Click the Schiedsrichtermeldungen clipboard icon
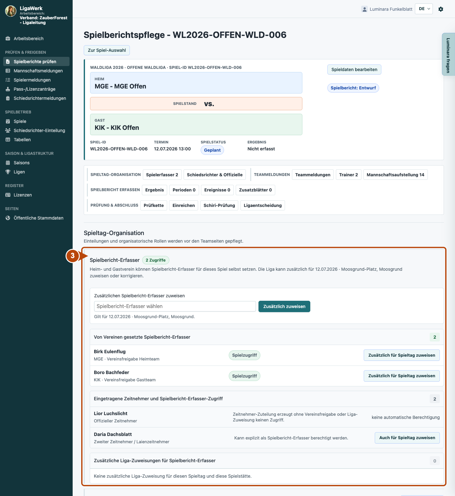455x496 pixels. (x=8, y=98)
